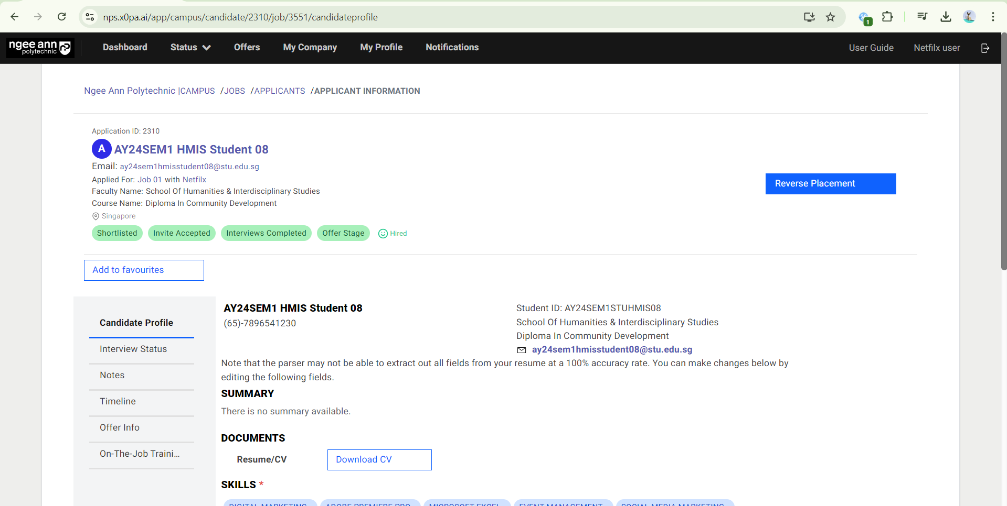Click the site information icon in address bar
1007x506 pixels.
(x=90, y=17)
